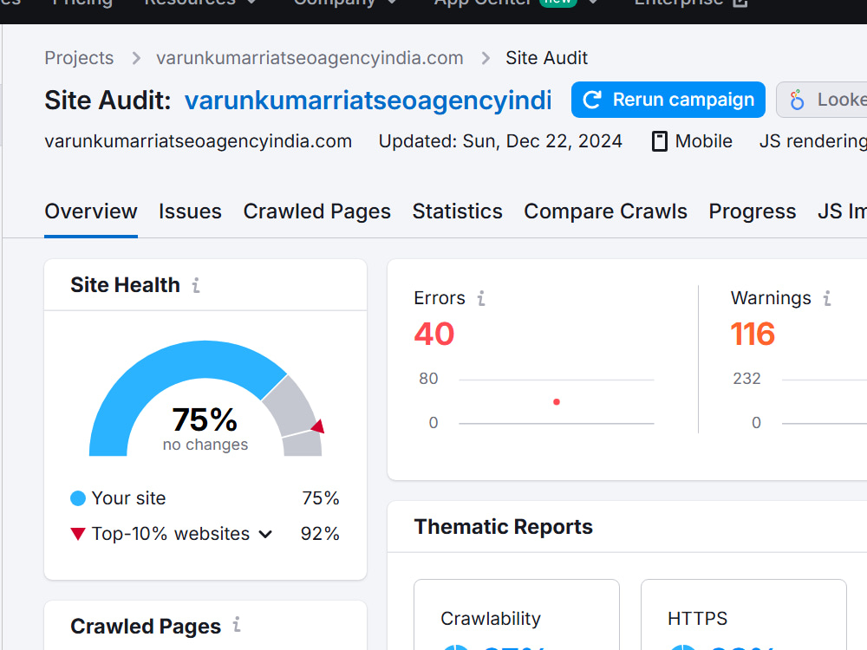Click the Your site 75% value
Screen dimensions: 867x650
point(320,498)
